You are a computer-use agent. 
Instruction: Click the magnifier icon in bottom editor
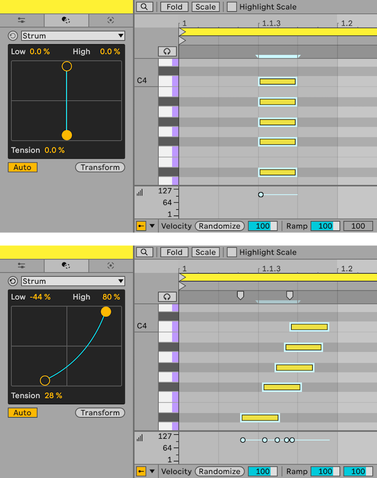pyautogui.click(x=144, y=252)
